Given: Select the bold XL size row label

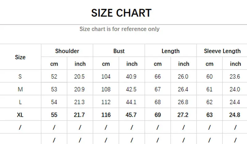Looking at the screenshot, I should (x=20, y=115).
